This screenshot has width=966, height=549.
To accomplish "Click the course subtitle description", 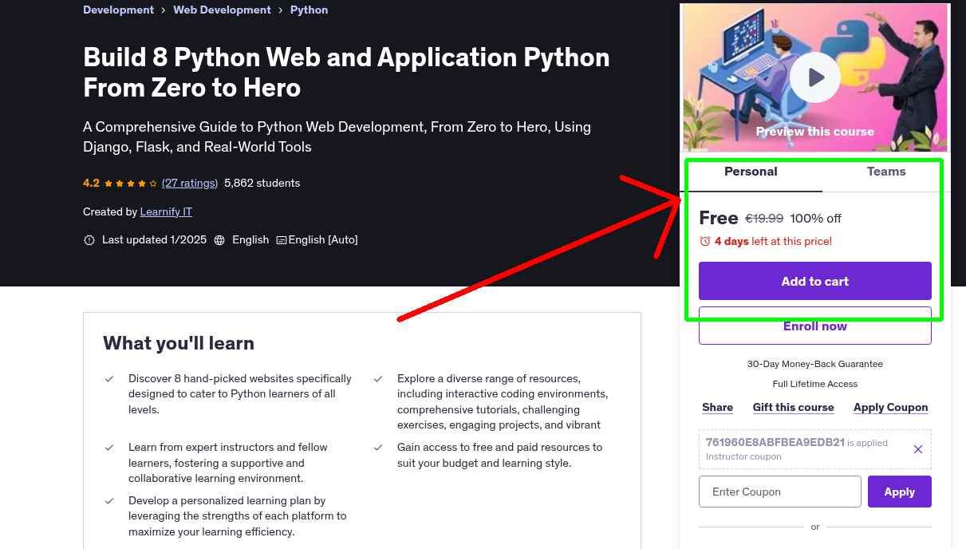I will [x=337, y=136].
